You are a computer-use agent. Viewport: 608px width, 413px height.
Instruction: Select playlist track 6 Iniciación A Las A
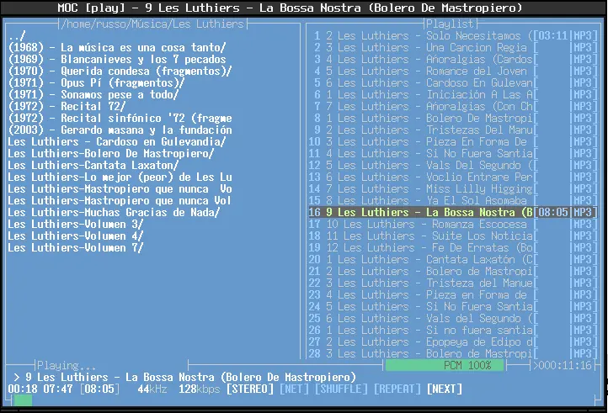pyautogui.click(x=452, y=94)
